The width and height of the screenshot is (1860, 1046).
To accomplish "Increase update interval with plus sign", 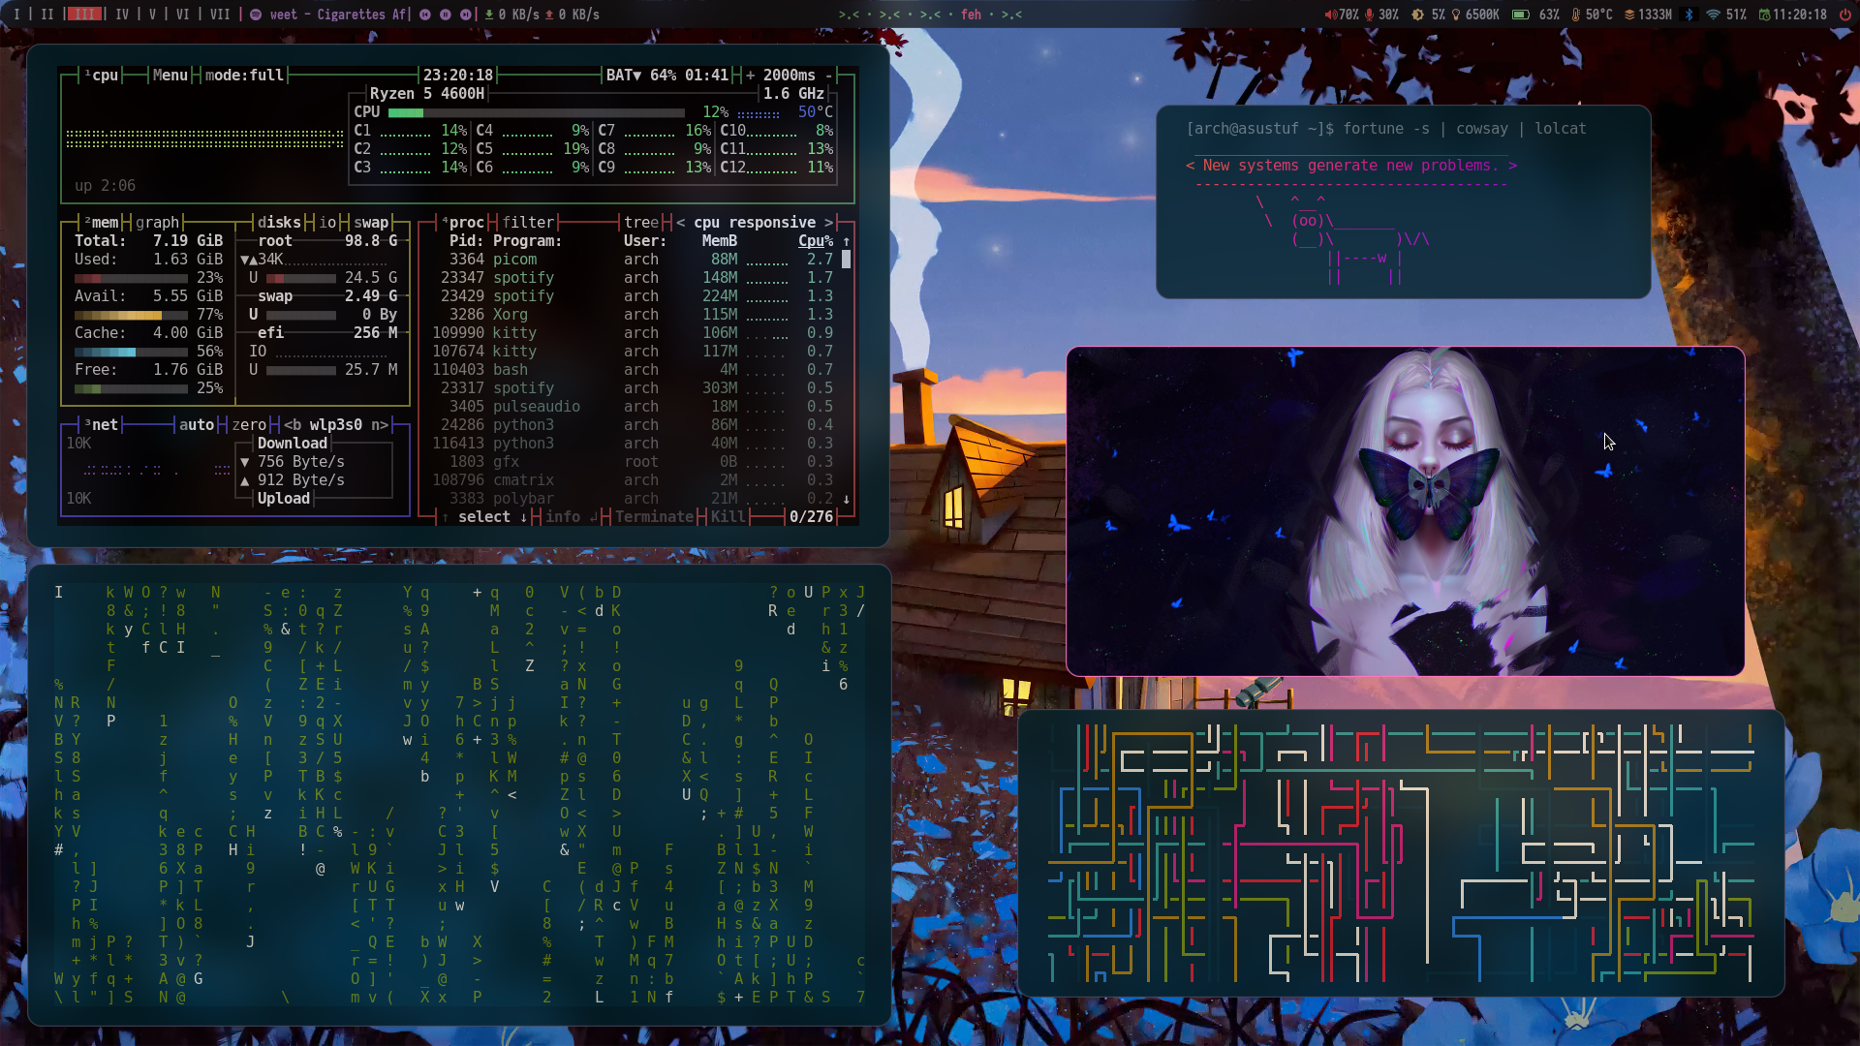I will click(x=750, y=75).
